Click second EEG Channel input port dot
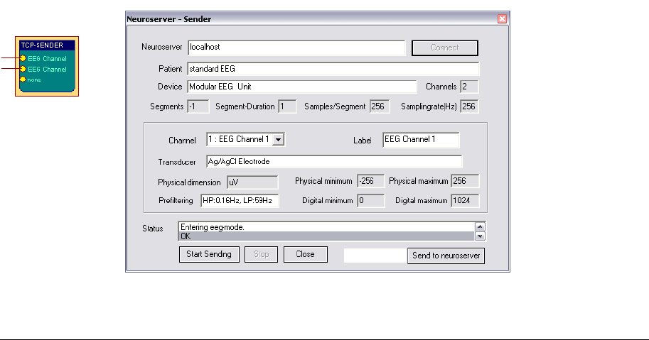 click(23, 69)
